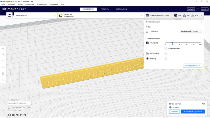Open the Marktplatz button
This screenshot has height=118, width=210.
pos(191,9)
